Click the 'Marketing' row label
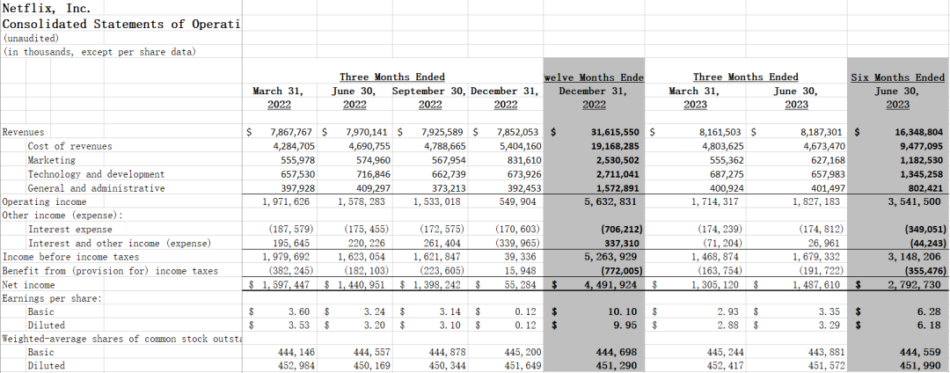The width and height of the screenshot is (950, 373). click(x=52, y=160)
